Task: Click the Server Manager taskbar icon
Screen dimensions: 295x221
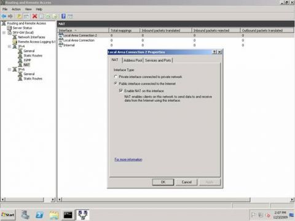Action: [x=25, y=215]
